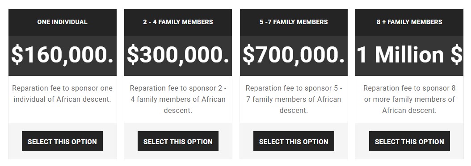
Task: Click the 5 -7 FAMILY MEMBERS heading
Action: 294,22
